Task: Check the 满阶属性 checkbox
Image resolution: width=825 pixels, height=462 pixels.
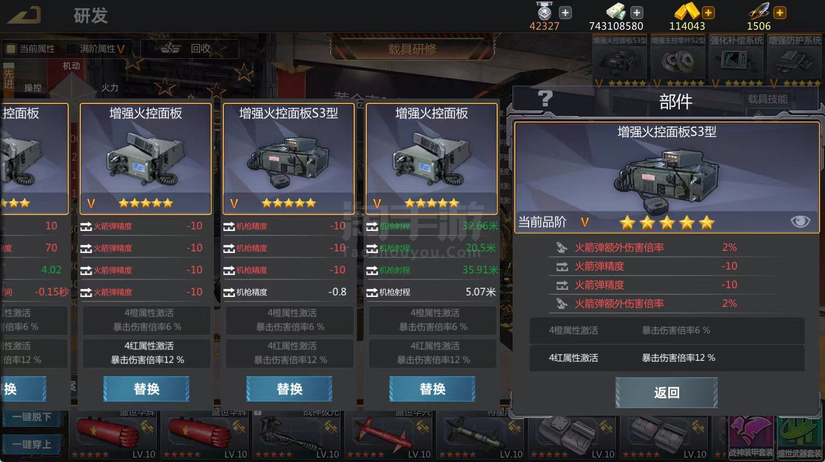Action: coord(71,49)
